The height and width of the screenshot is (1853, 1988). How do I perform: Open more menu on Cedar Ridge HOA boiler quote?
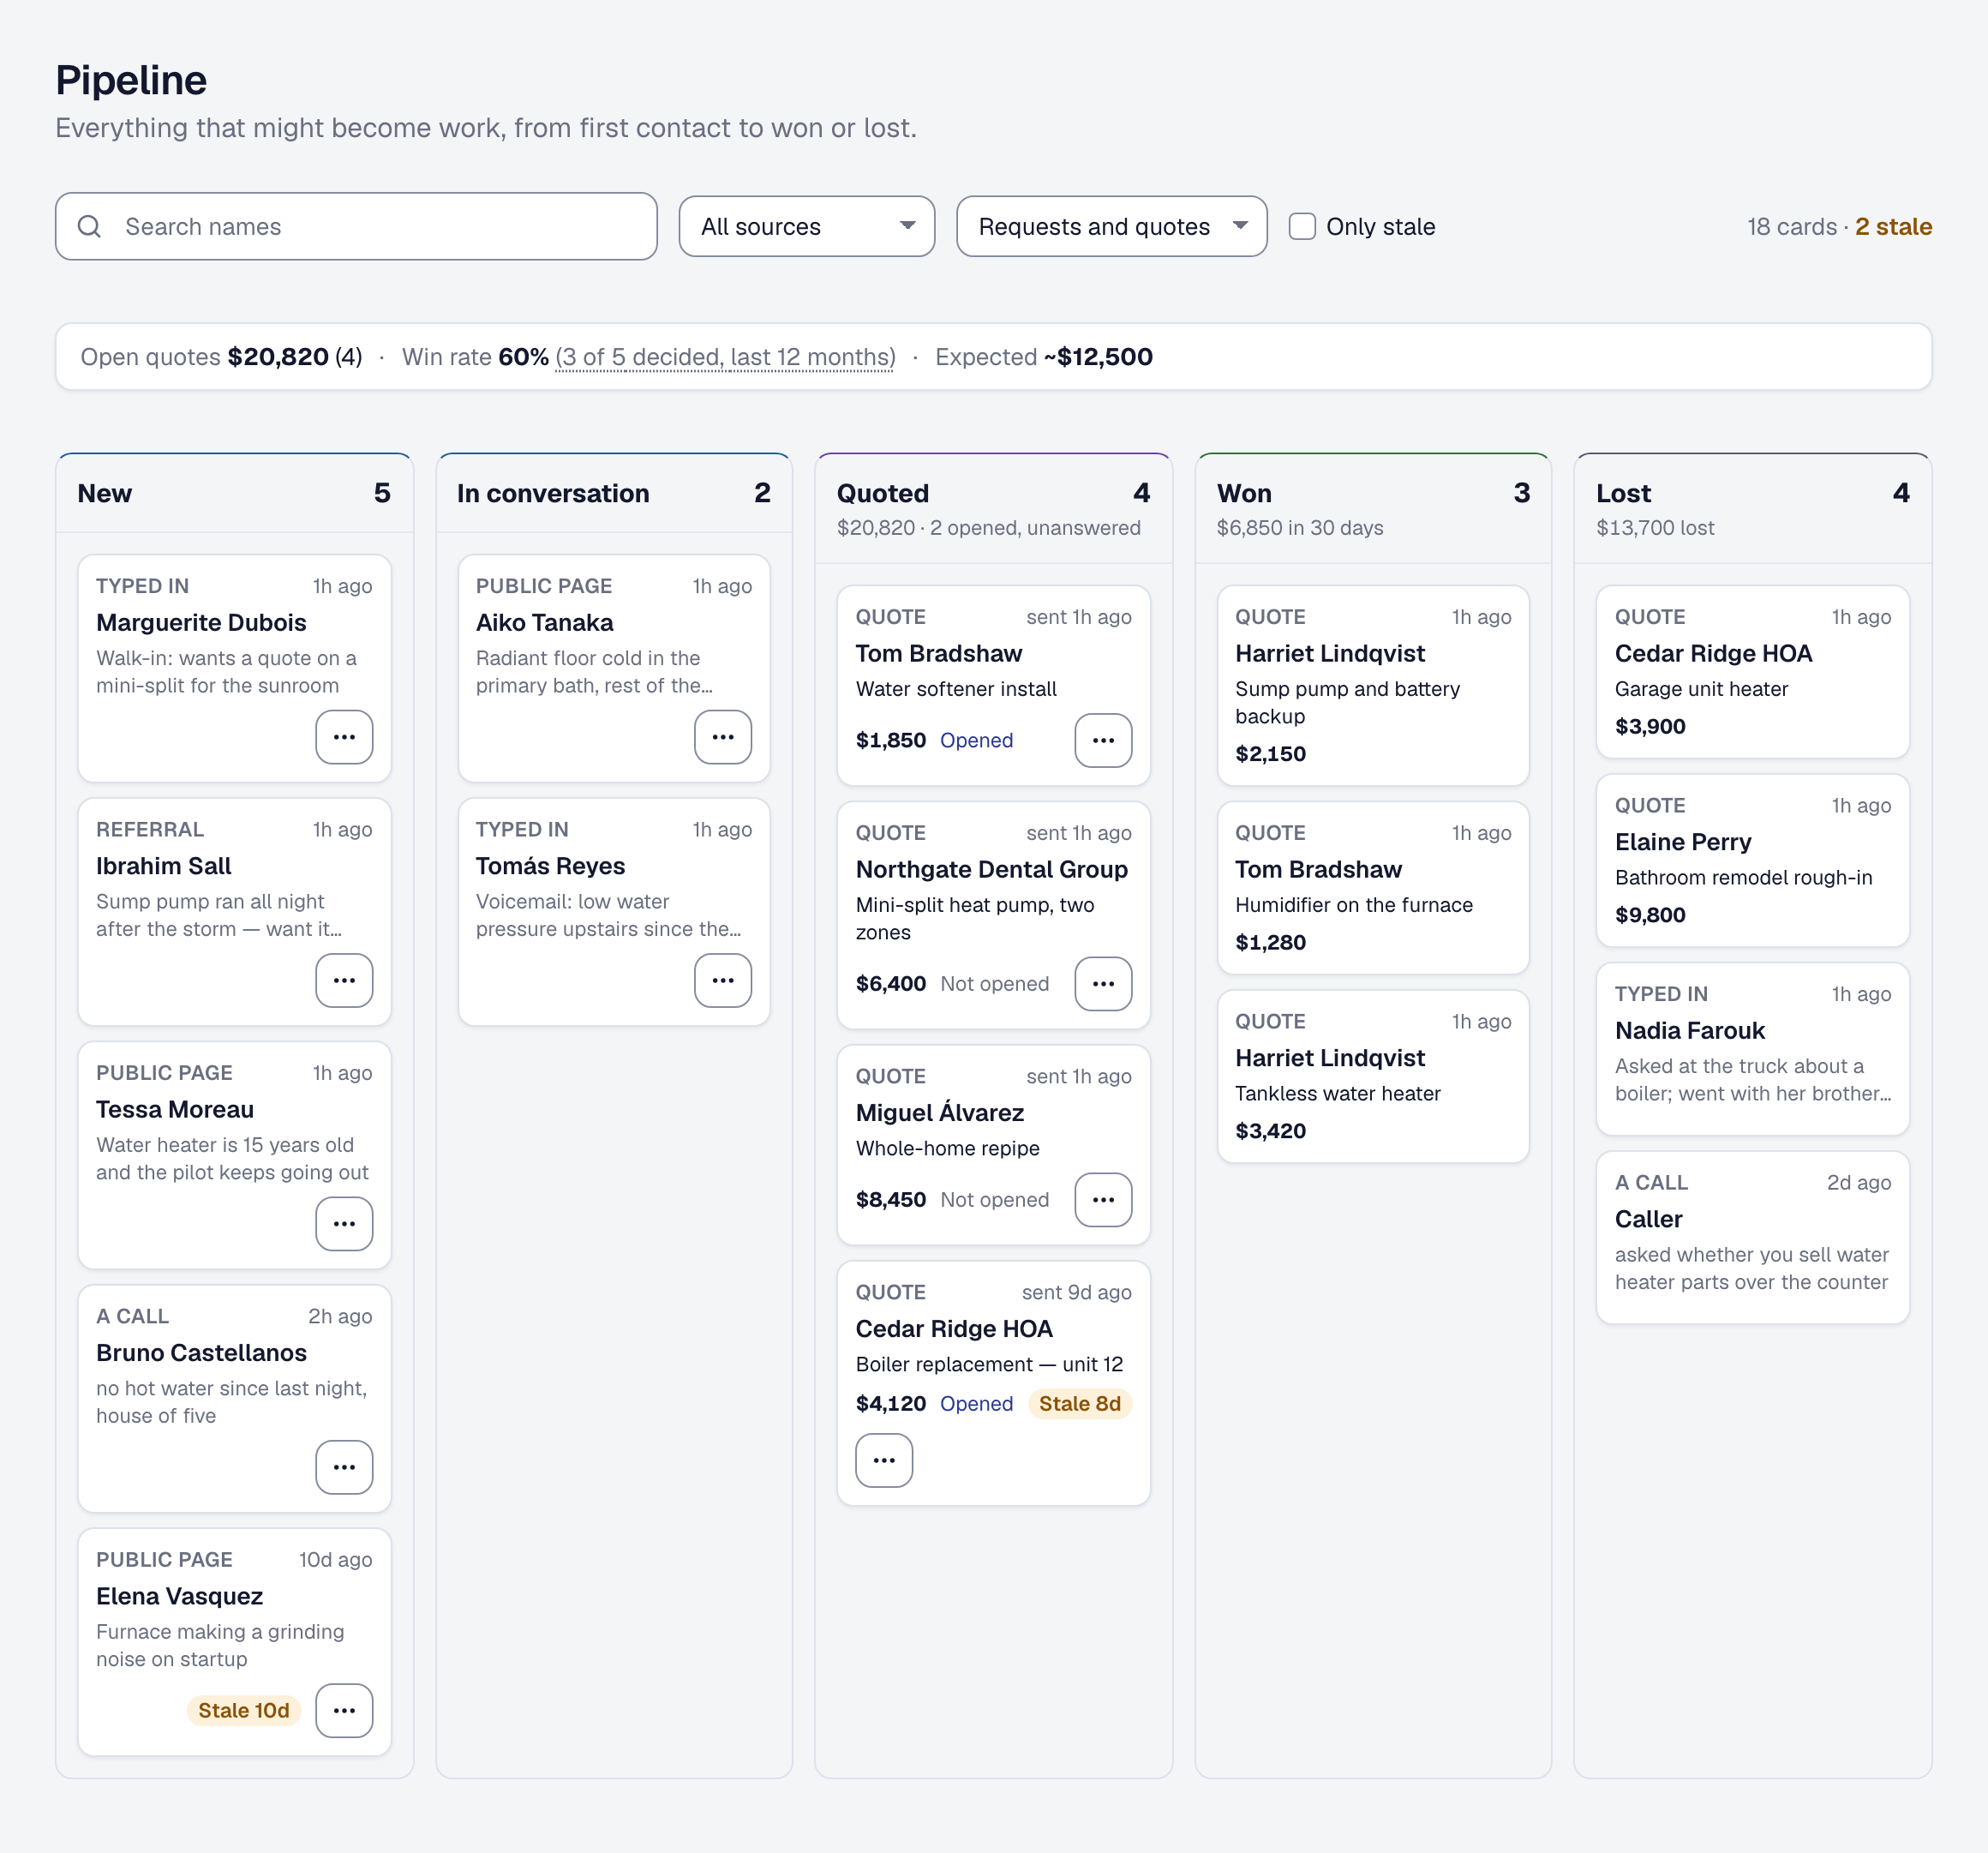pyautogui.click(x=884, y=1460)
